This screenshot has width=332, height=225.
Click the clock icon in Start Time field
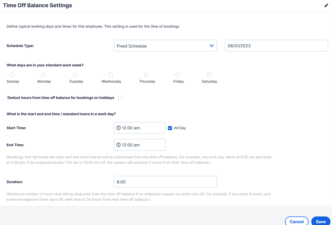click(119, 128)
